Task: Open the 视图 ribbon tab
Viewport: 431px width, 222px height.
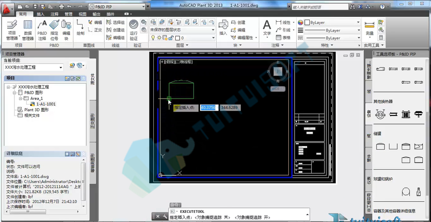Action: (x=83, y=14)
